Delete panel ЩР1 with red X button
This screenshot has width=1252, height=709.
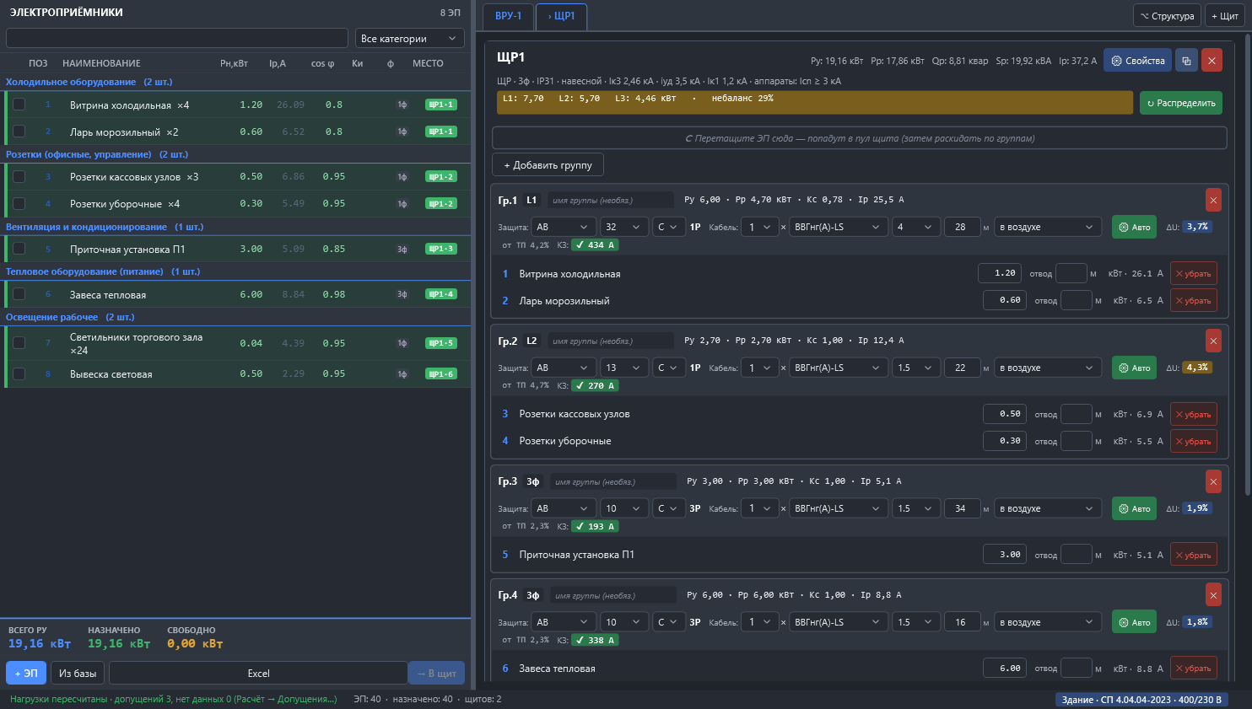pyautogui.click(x=1212, y=61)
